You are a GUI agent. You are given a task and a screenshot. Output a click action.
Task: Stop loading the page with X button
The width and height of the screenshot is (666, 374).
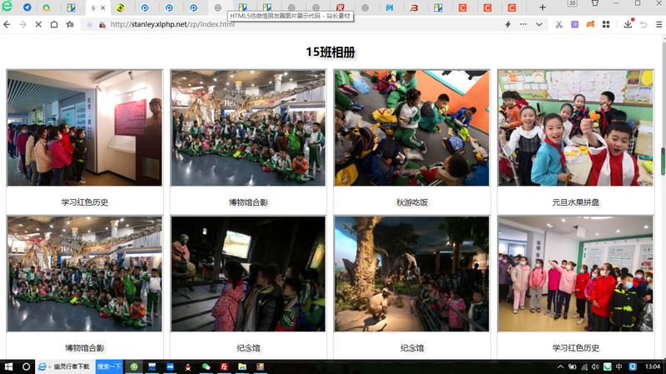[x=38, y=24]
